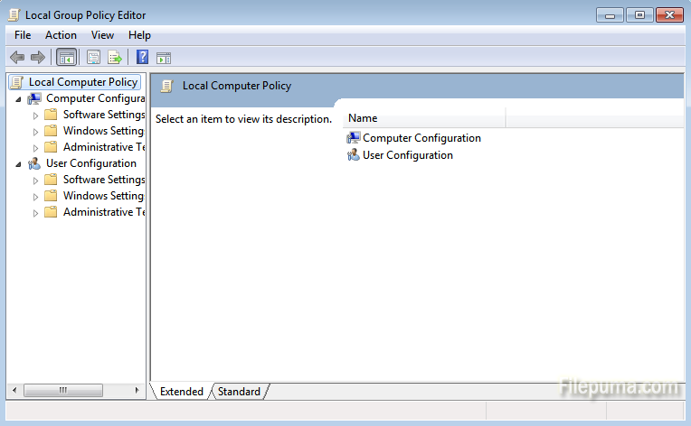Viewport: 691px width, 426px height.
Task: Open Properties from the toolbar icon
Action: (93, 58)
